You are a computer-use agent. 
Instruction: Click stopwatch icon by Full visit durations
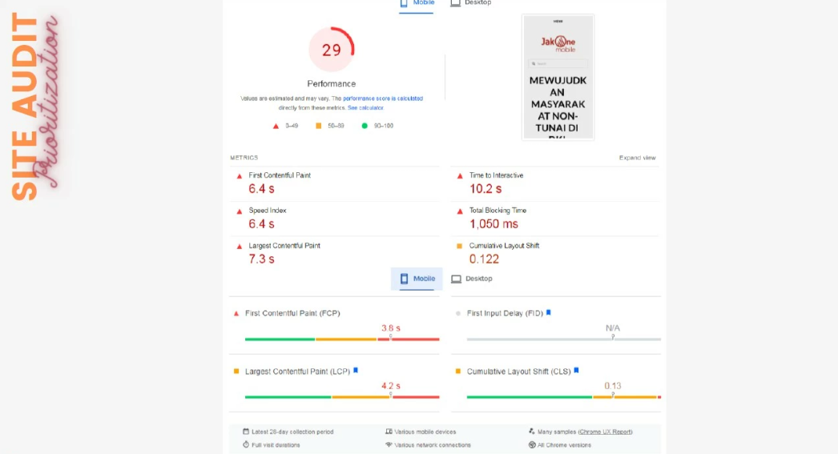coord(246,445)
